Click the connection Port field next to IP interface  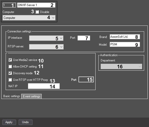[84, 38]
